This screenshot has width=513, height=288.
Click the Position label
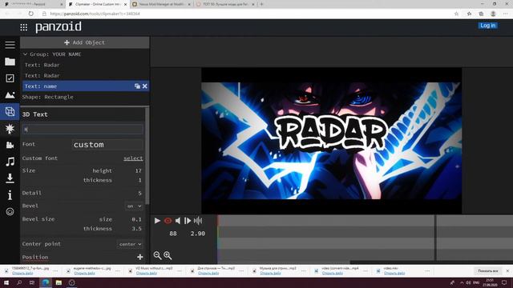(35, 258)
